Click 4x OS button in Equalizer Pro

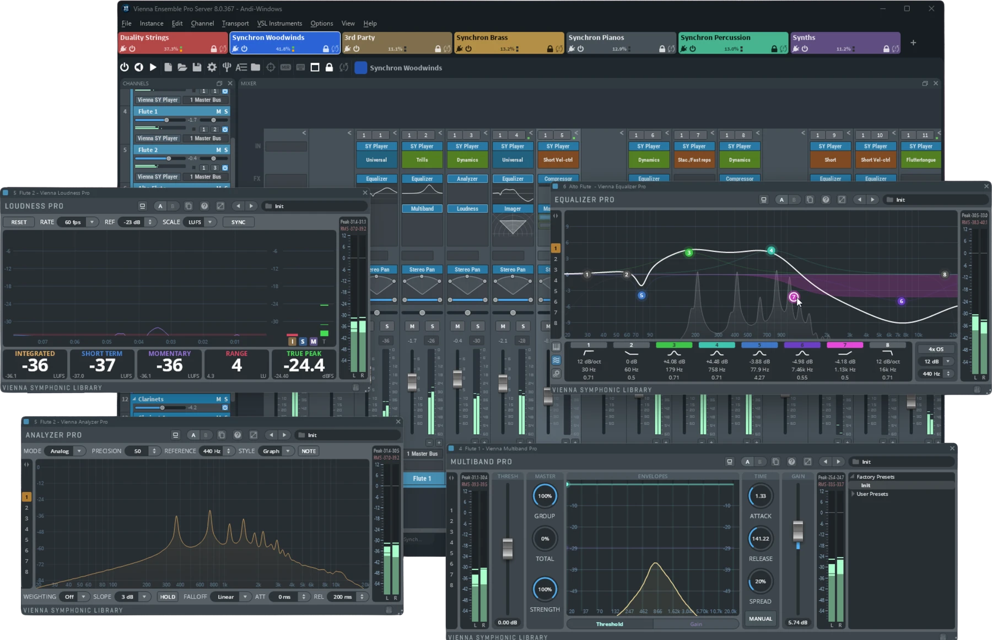(935, 349)
